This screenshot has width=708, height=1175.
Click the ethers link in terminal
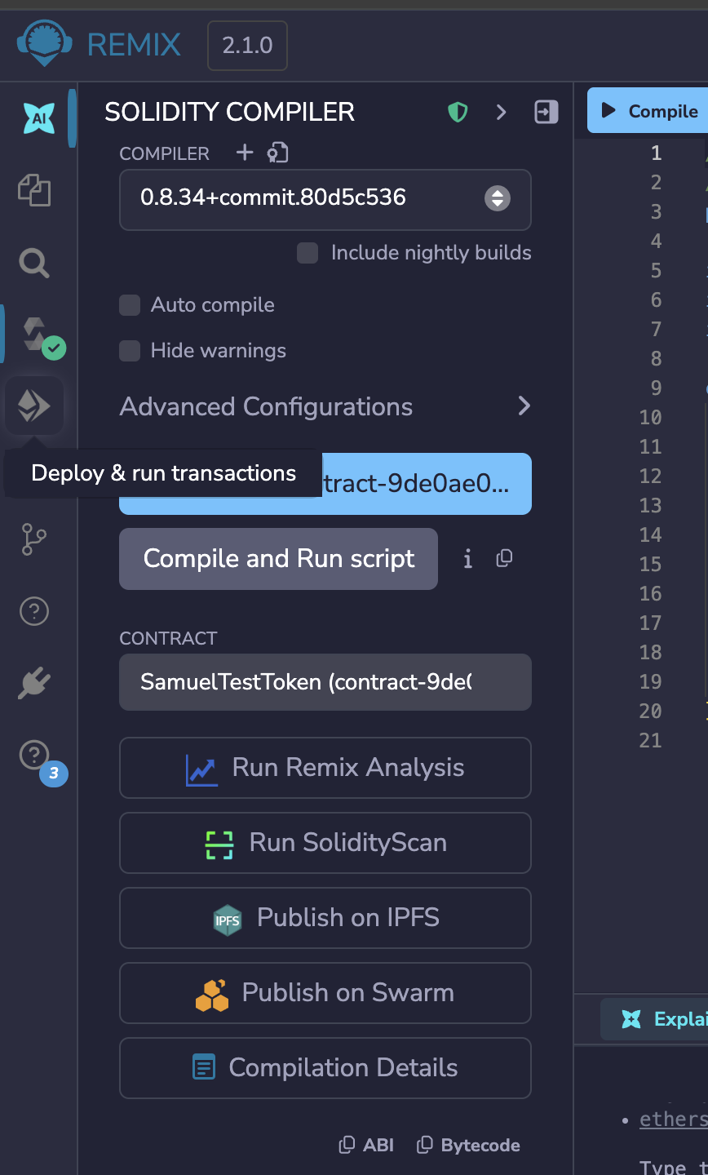pyautogui.click(x=673, y=1120)
